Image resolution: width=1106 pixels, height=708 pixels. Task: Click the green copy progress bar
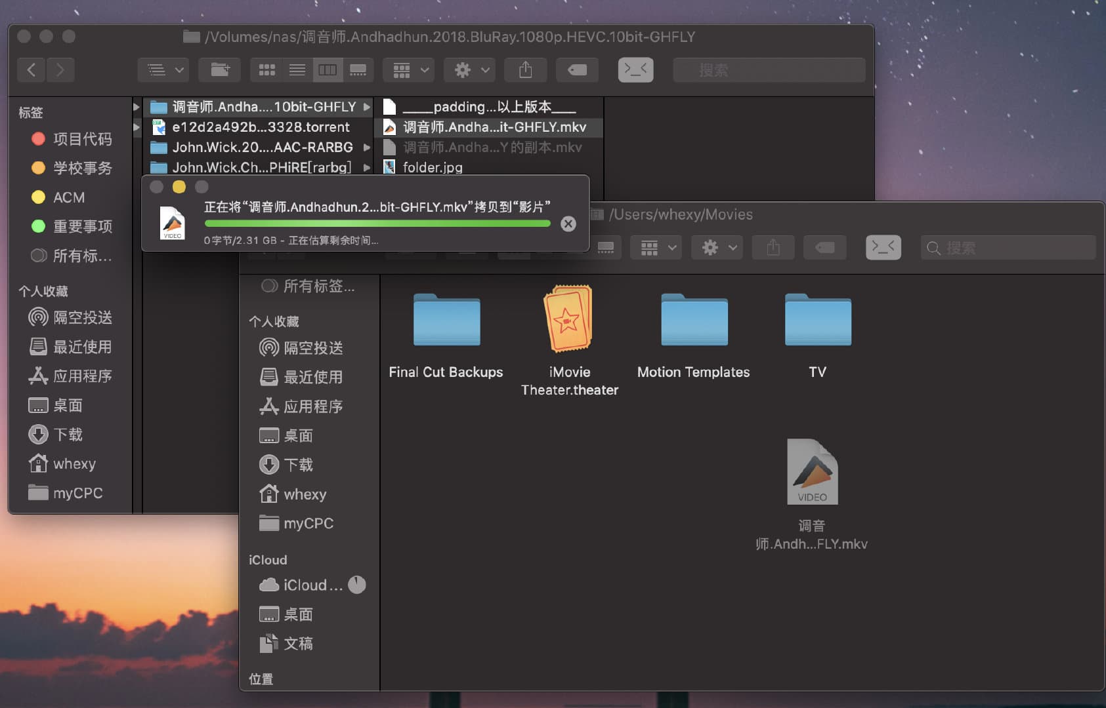[377, 224]
